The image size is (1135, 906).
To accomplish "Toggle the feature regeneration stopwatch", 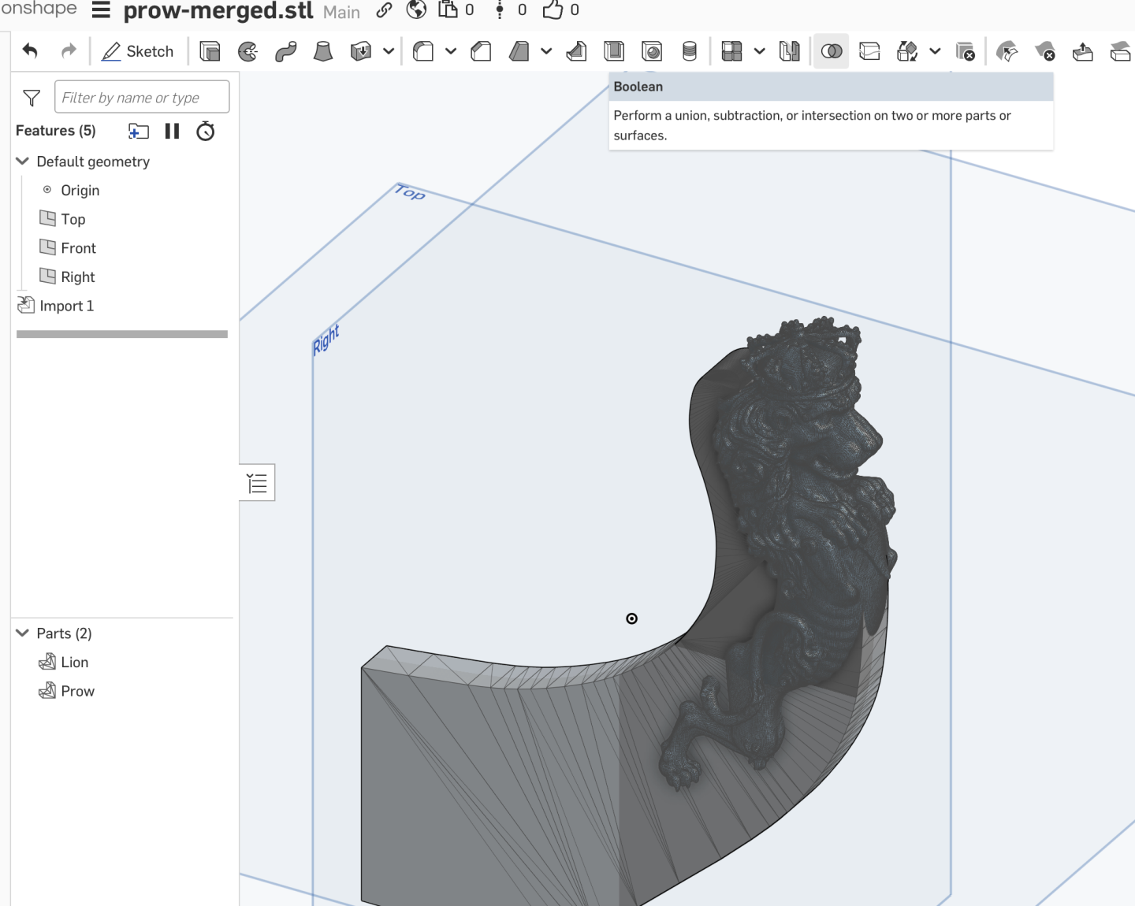I will tap(206, 131).
